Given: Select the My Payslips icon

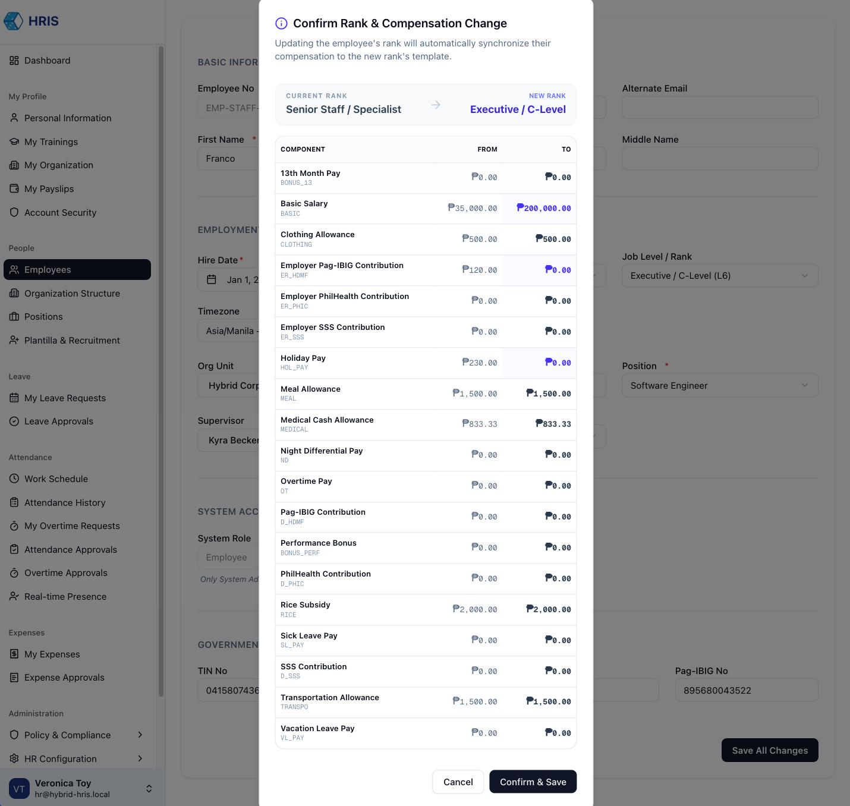Looking at the screenshot, I should [x=14, y=188].
